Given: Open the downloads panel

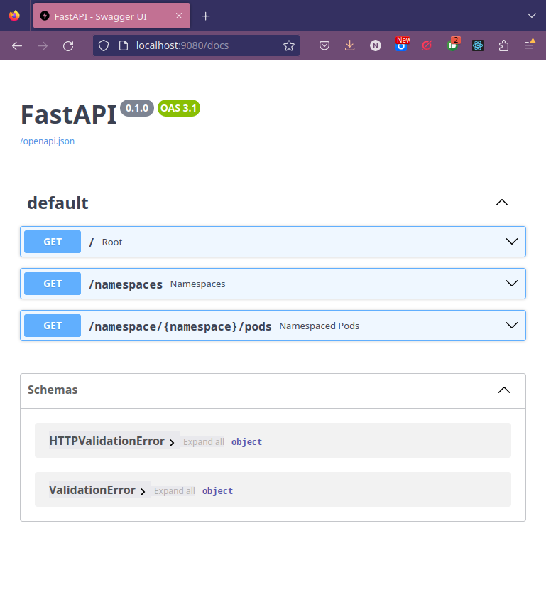Looking at the screenshot, I should coord(350,45).
